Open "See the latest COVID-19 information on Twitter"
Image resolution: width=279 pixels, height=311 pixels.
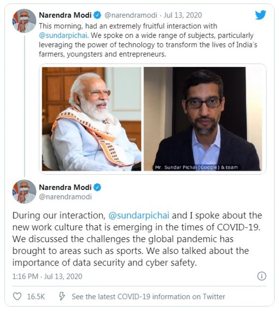coord(148,296)
